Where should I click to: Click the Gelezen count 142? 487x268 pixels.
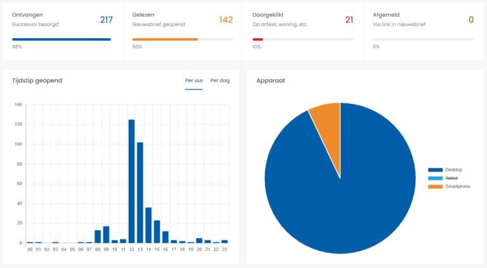pyautogui.click(x=226, y=20)
